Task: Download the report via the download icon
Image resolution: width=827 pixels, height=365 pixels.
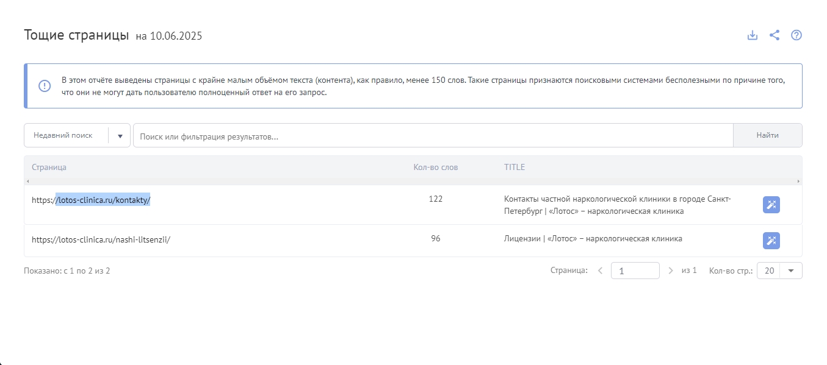Action: click(x=753, y=35)
